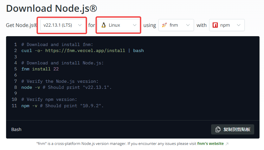This screenshot has height=150, width=264.
Task: Click the Linux penguin icon
Action: pyautogui.click(x=103, y=25)
